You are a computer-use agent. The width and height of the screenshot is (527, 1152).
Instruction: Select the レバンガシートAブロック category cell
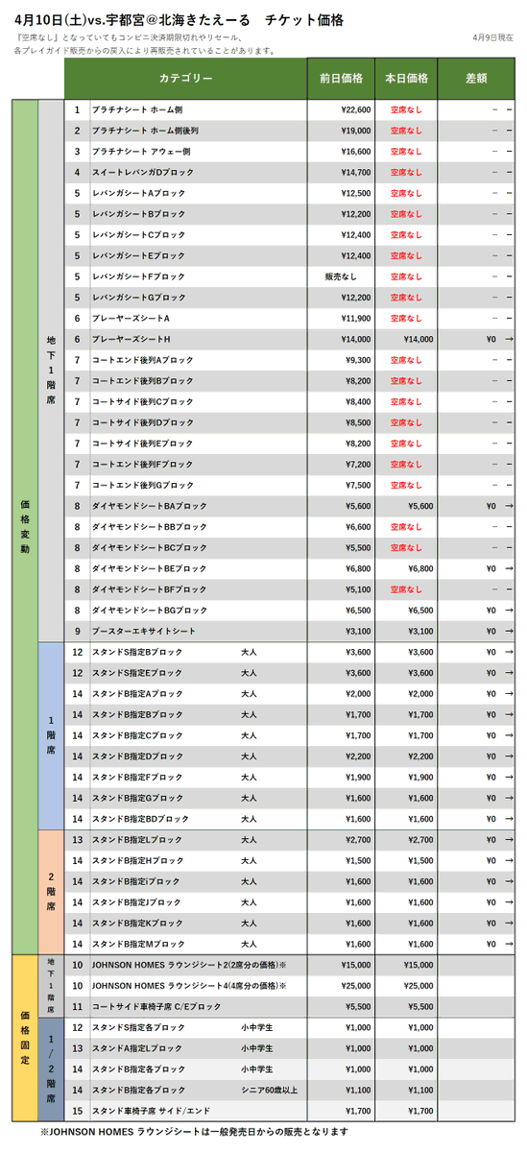[199, 193]
